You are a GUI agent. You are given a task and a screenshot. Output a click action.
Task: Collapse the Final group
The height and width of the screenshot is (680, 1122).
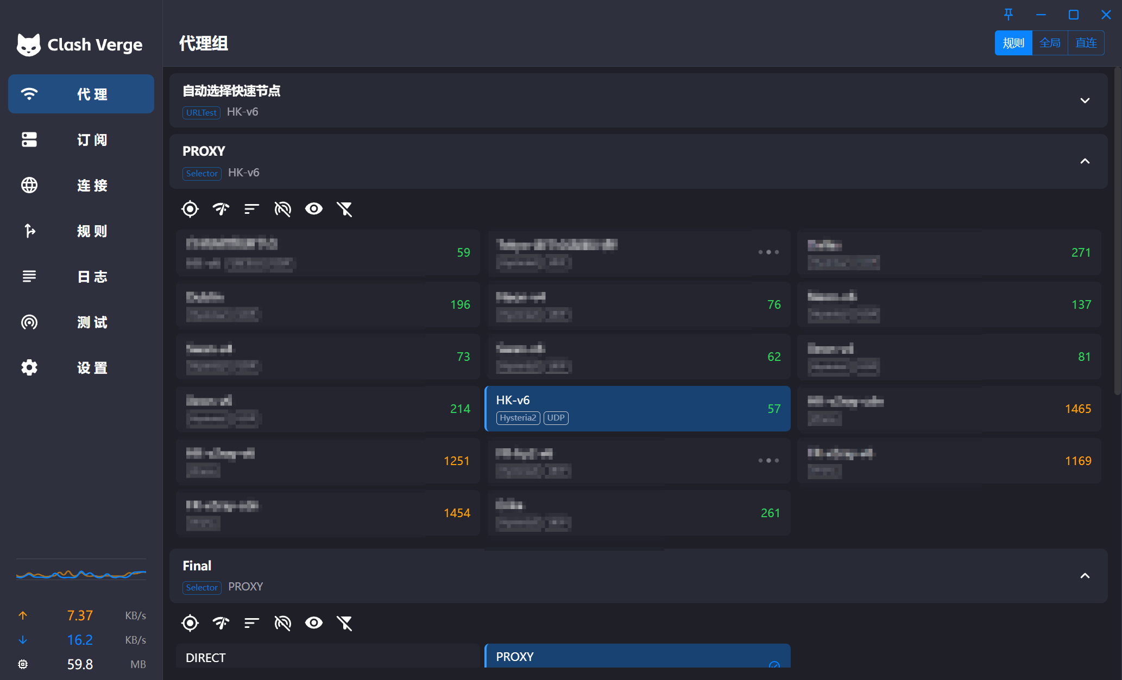[x=1085, y=576]
